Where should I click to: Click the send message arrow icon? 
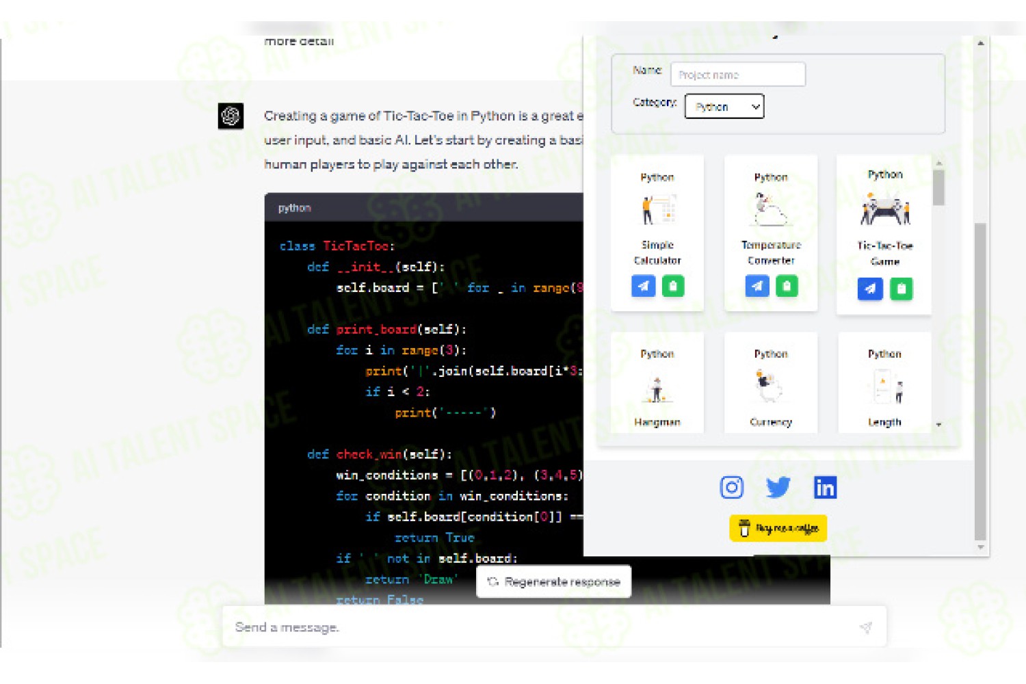[x=865, y=627]
